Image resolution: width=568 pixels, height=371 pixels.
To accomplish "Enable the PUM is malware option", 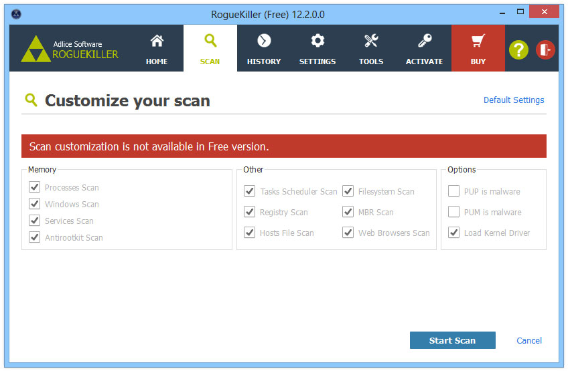I will (454, 212).
